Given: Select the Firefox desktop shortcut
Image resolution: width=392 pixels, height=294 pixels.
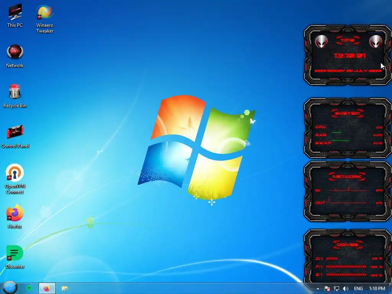Looking at the screenshot, I should click(x=15, y=217).
